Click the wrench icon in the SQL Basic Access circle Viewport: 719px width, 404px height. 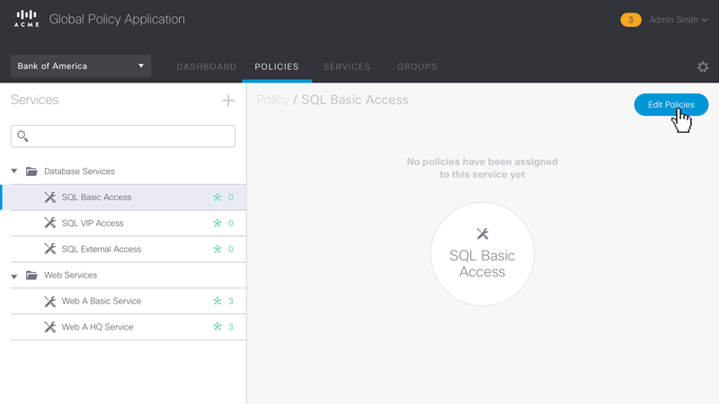pyautogui.click(x=483, y=234)
